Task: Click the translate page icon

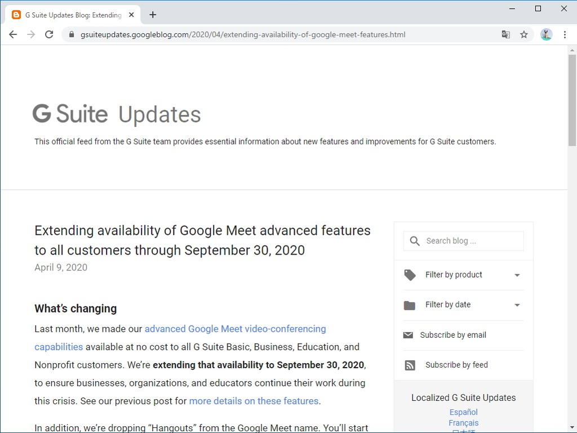Action: click(x=506, y=34)
